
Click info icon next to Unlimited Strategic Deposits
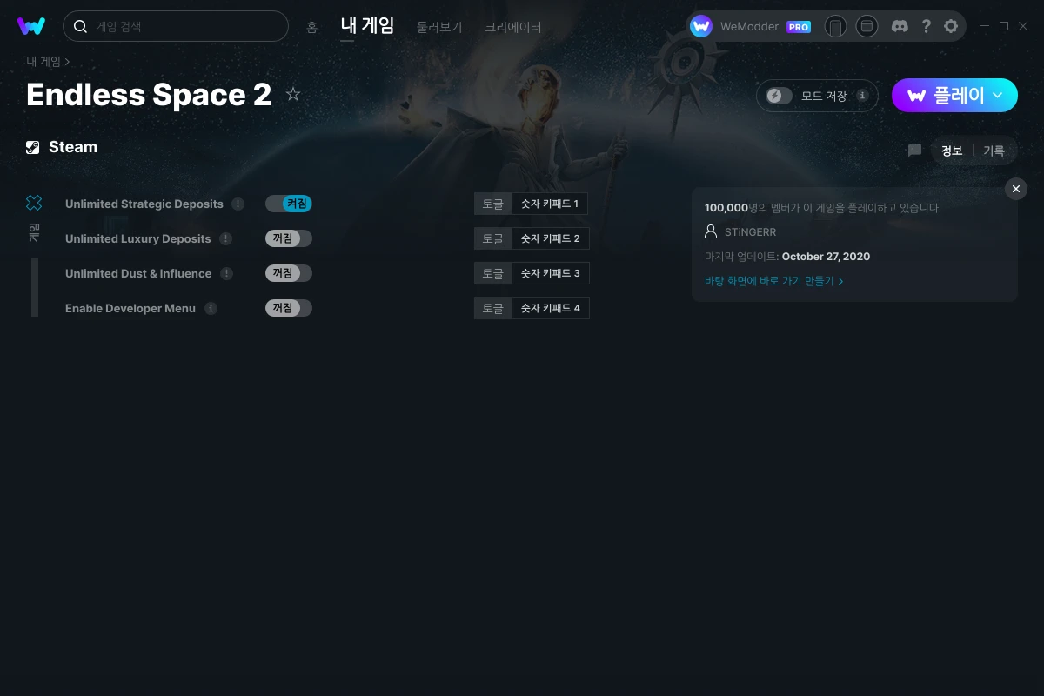238,204
